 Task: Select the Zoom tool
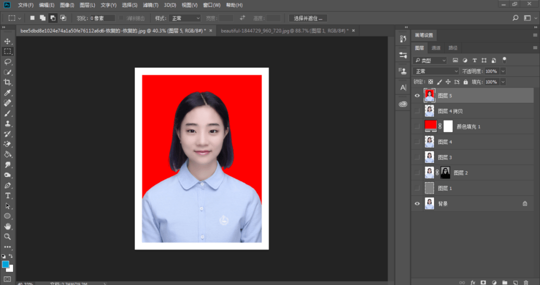point(7,237)
